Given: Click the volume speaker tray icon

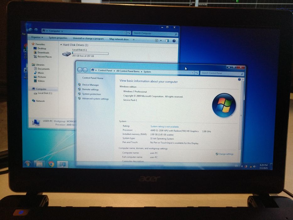Looking at the screenshot, I should 254,167.
